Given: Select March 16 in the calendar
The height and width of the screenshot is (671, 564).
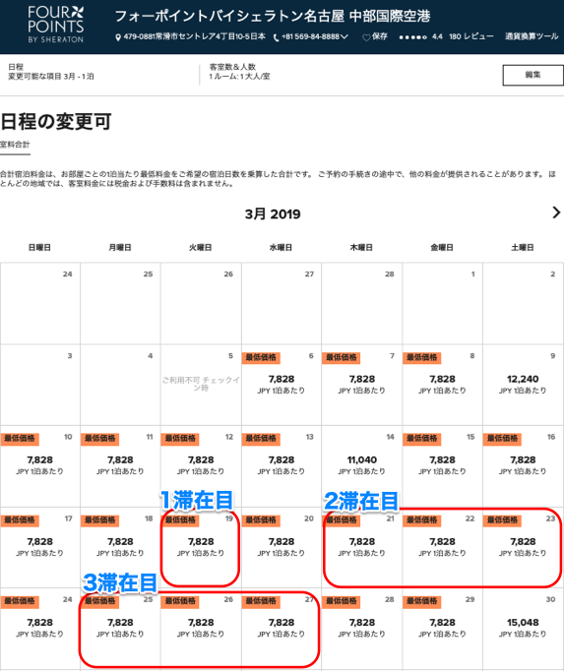Looking at the screenshot, I should click(x=523, y=466).
